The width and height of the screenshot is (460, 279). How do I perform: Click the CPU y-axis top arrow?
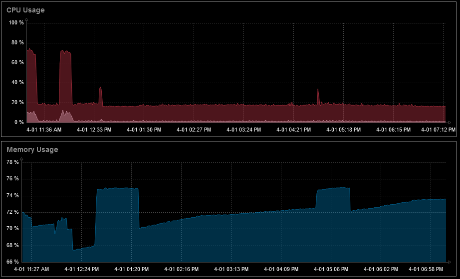click(x=26, y=19)
